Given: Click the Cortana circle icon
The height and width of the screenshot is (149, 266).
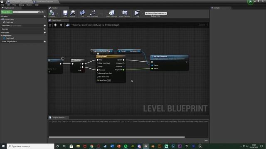Looking at the screenshot, I should tap(57, 146).
